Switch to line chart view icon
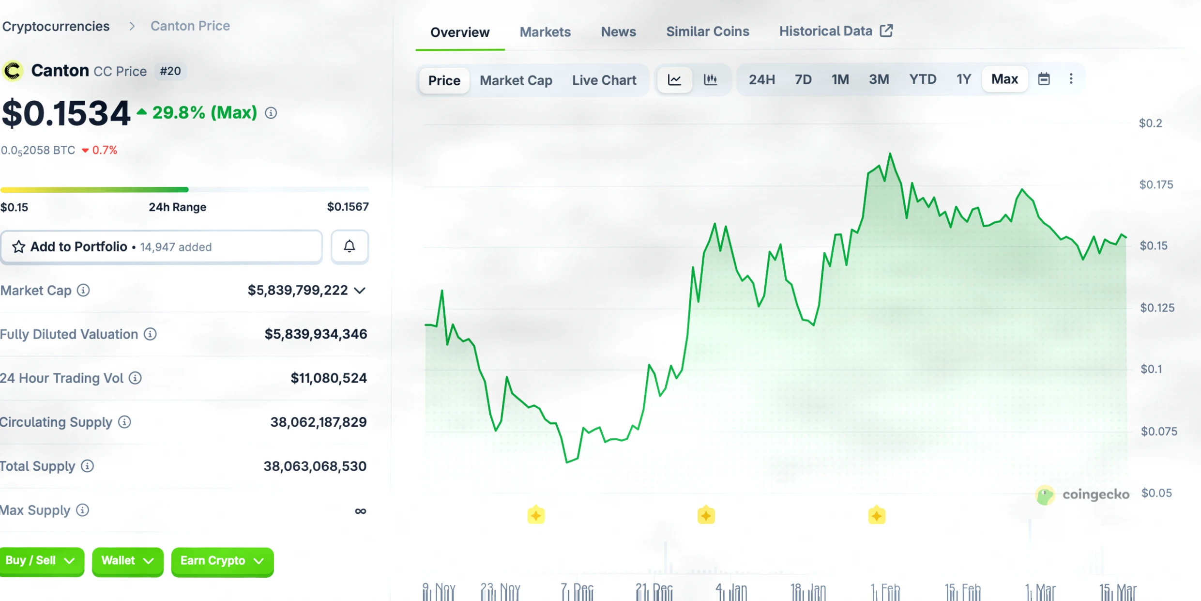This screenshot has height=601, width=1201. [674, 79]
